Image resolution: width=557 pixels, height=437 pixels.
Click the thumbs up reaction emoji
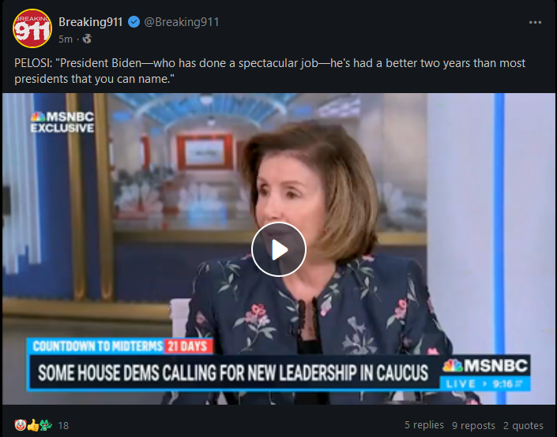pos(33,425)
